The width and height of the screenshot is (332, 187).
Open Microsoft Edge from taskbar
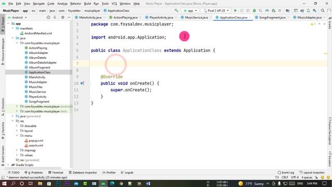[112, 183]
